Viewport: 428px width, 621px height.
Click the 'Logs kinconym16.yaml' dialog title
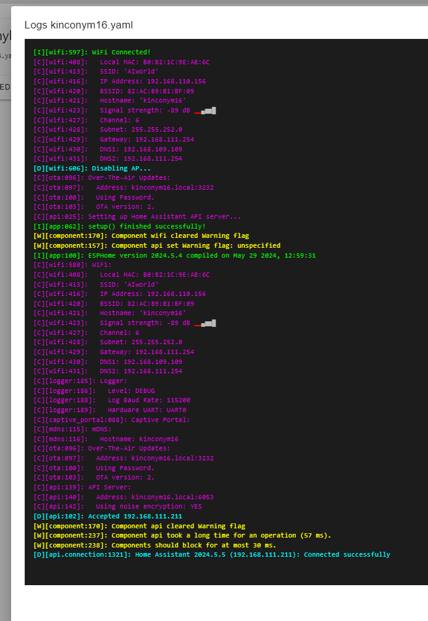click(x=78, y=25)
